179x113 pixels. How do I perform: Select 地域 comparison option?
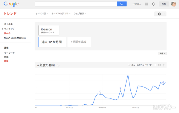pos(6,57)
